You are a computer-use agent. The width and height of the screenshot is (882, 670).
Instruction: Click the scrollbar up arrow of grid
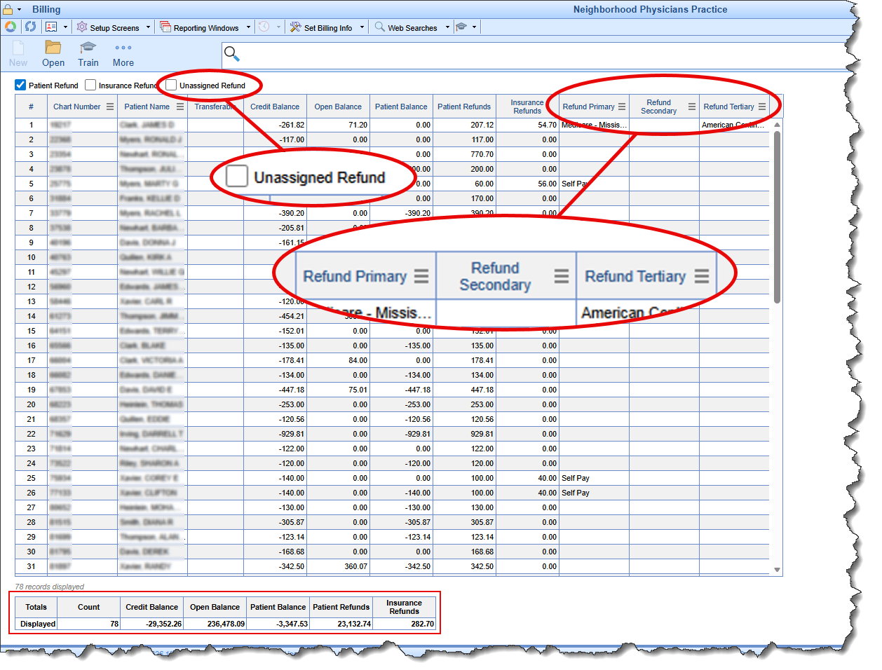click(x=777, y=124)
